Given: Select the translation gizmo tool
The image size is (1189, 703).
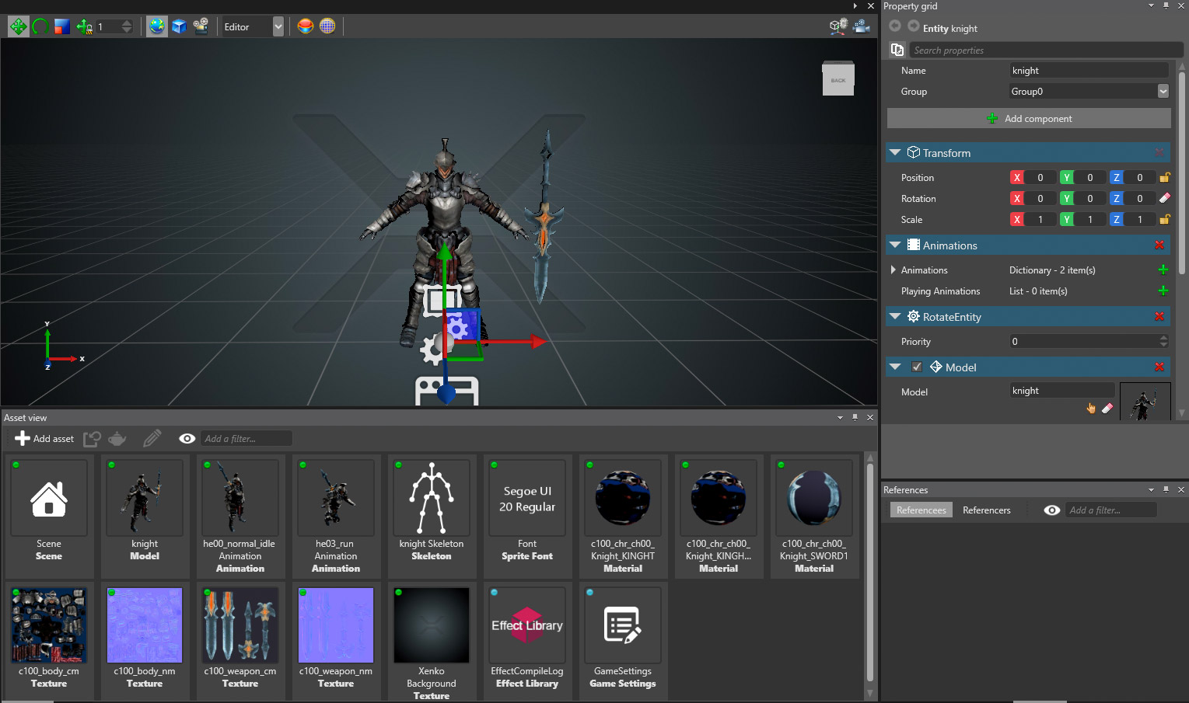Looking at the screenshot, I should pyautogui.click(x=18, y=26).
